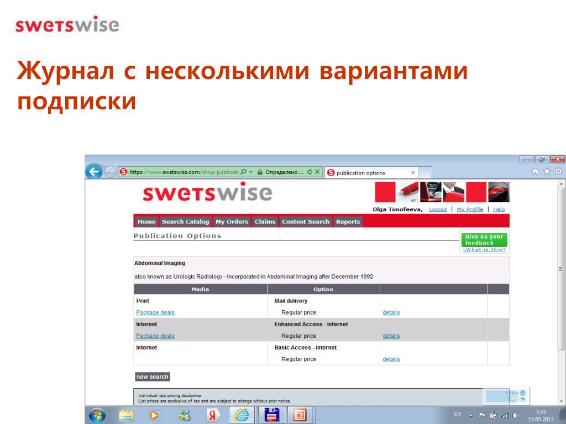Open browser Tools gear menu
Image resolution: width=566 pixels, height=424 pixels.
coord(558,172)
